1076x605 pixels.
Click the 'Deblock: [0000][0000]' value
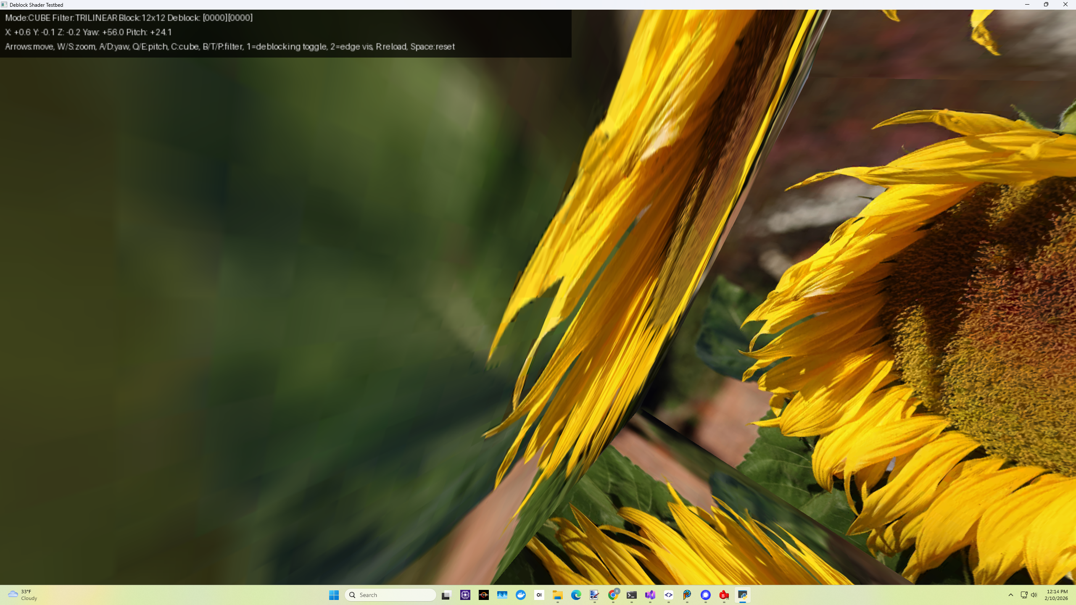pos(210,18)
